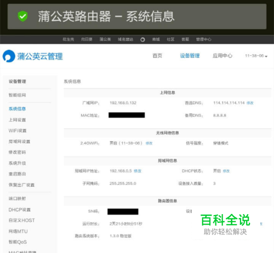
Task: Switch to the 设备管理 tab
Action: click(x=190, y=56)
